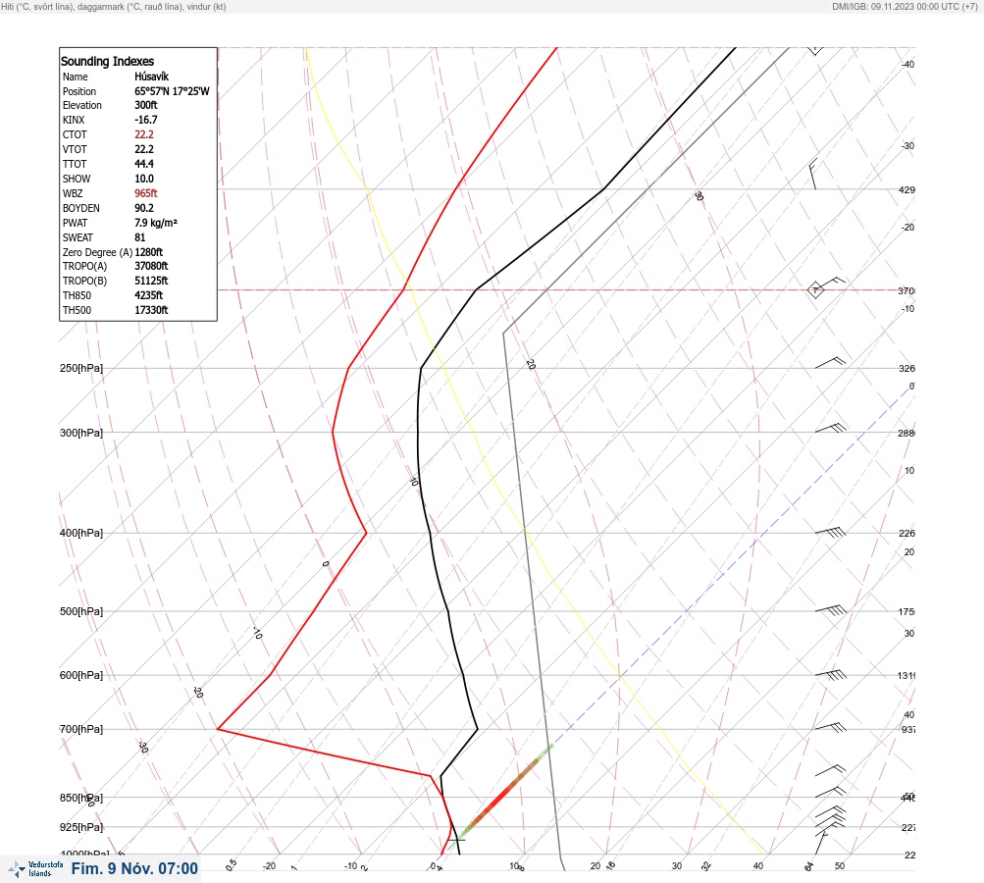Click the '925[hPa]' pressure label
The width and height of the screenshot is (984, 883).
tap(81, 827)
